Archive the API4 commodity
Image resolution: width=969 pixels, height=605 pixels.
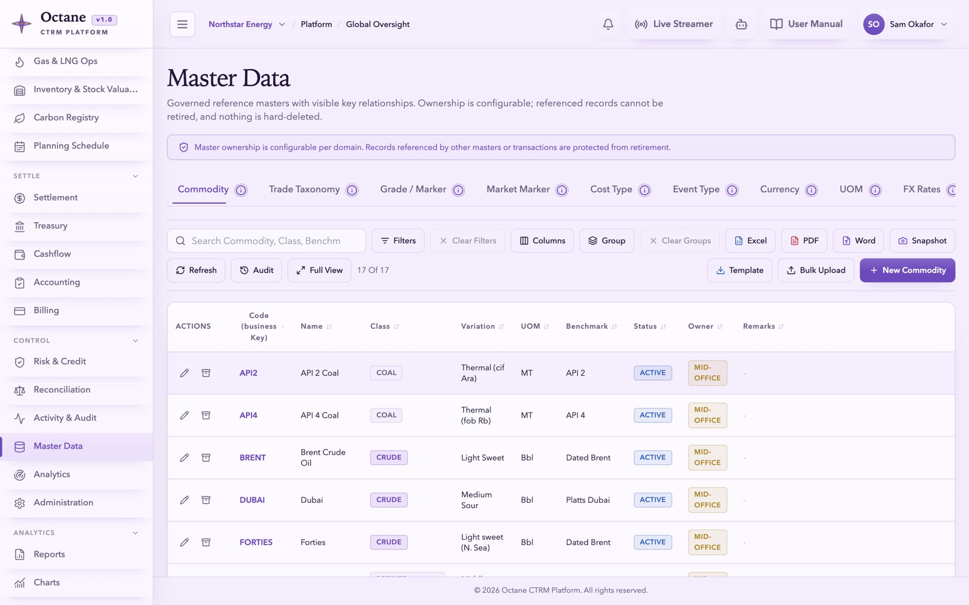pyautogui.click(x=206, y=416)
